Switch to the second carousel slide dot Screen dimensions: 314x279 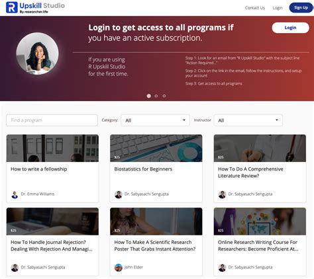156,96
